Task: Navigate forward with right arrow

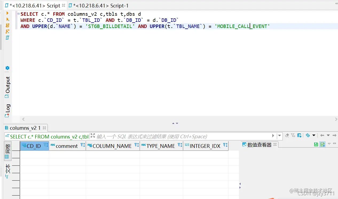Action: click(334, 135)
